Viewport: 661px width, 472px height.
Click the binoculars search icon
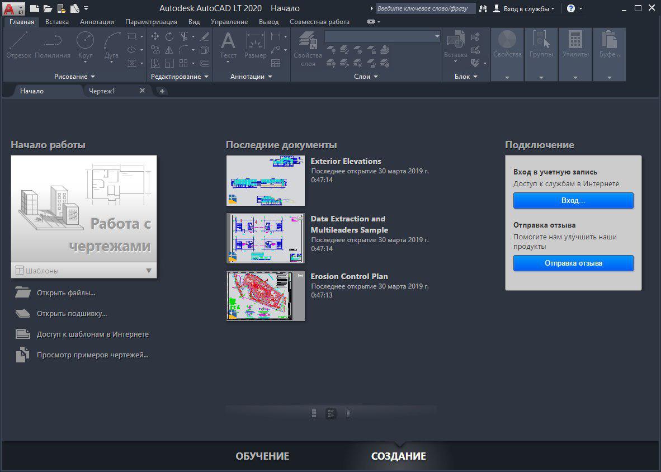tap(482, 8)
